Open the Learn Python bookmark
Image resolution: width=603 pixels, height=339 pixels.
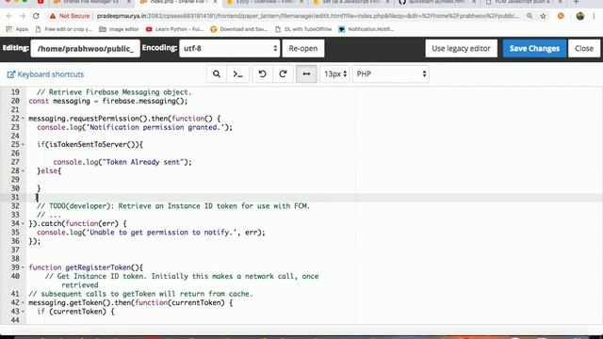[x=174, y=29]
